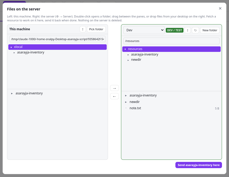
Task: Expand asarayja-inventory arrow in server file list
Action: (x=126, y=95)
